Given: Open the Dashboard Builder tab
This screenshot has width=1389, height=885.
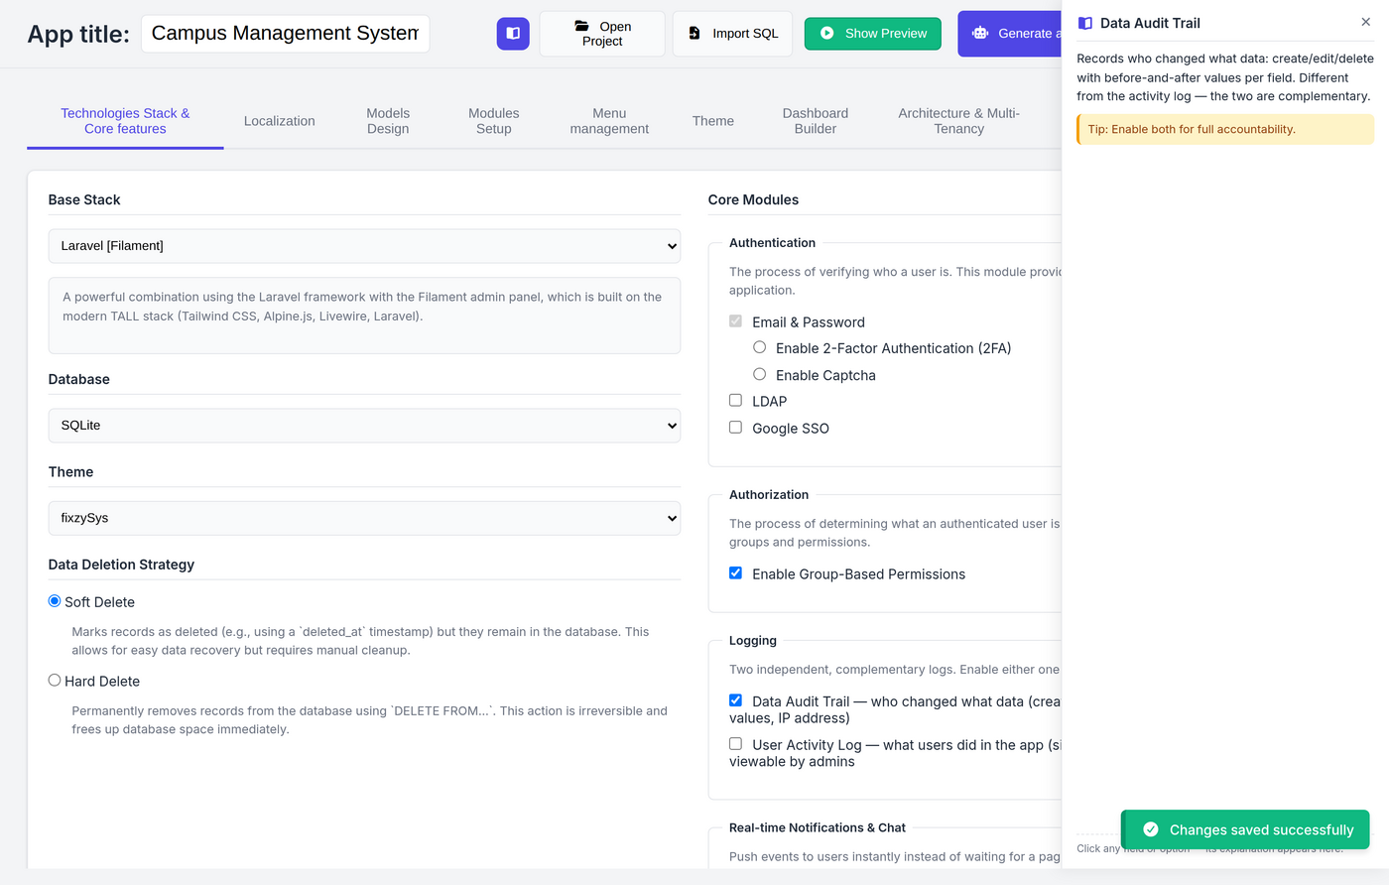Looking at the screenshot, I should (x=816, y=121).
